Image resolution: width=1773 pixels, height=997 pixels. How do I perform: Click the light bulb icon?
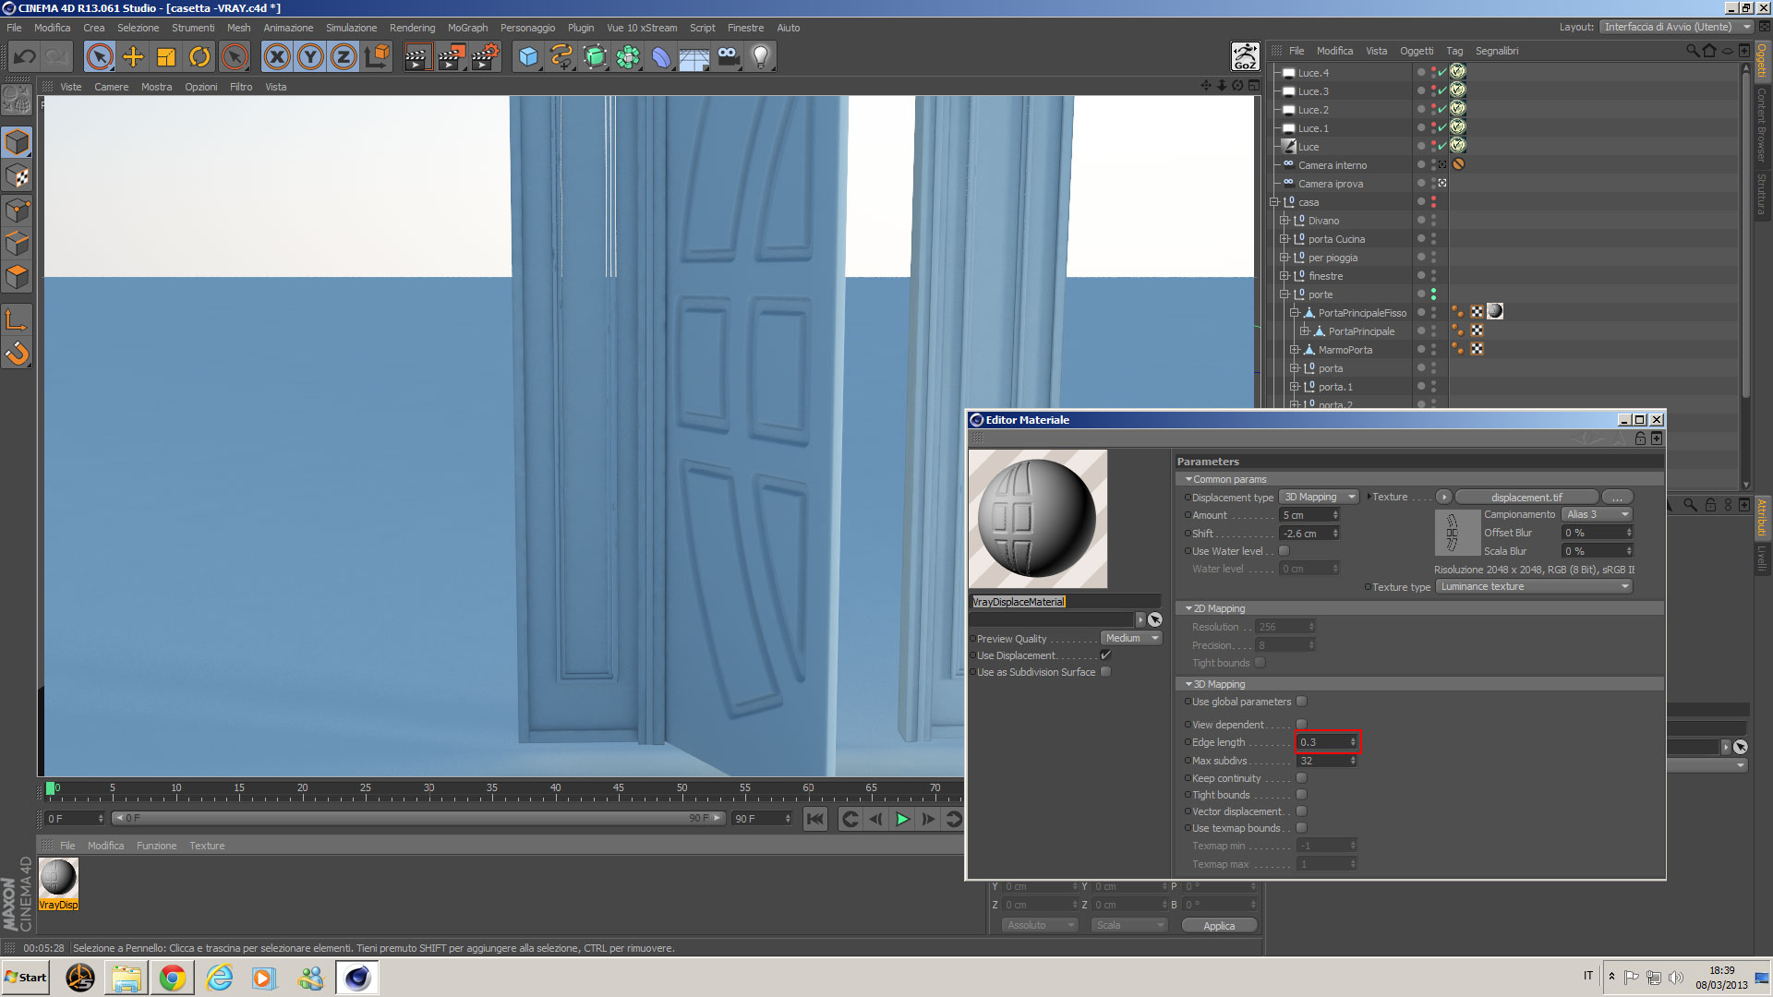[760, 57]
